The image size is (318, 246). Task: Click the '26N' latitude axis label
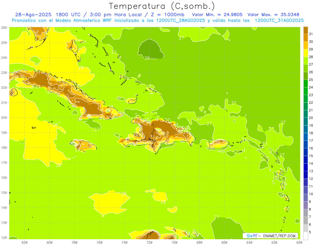(4, 28)
